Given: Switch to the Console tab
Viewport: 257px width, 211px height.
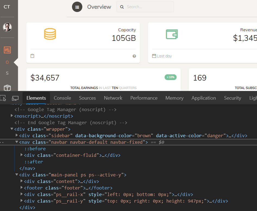Looking at the screenshot, I should 62,98.
